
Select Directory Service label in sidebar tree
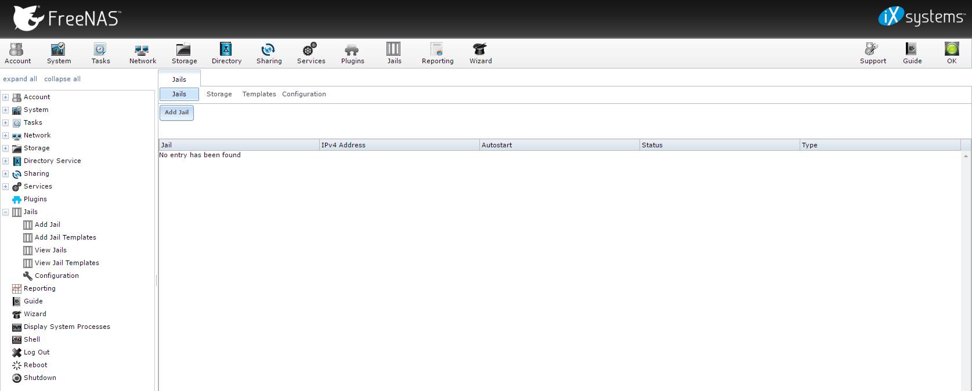[x=52, y=161]
